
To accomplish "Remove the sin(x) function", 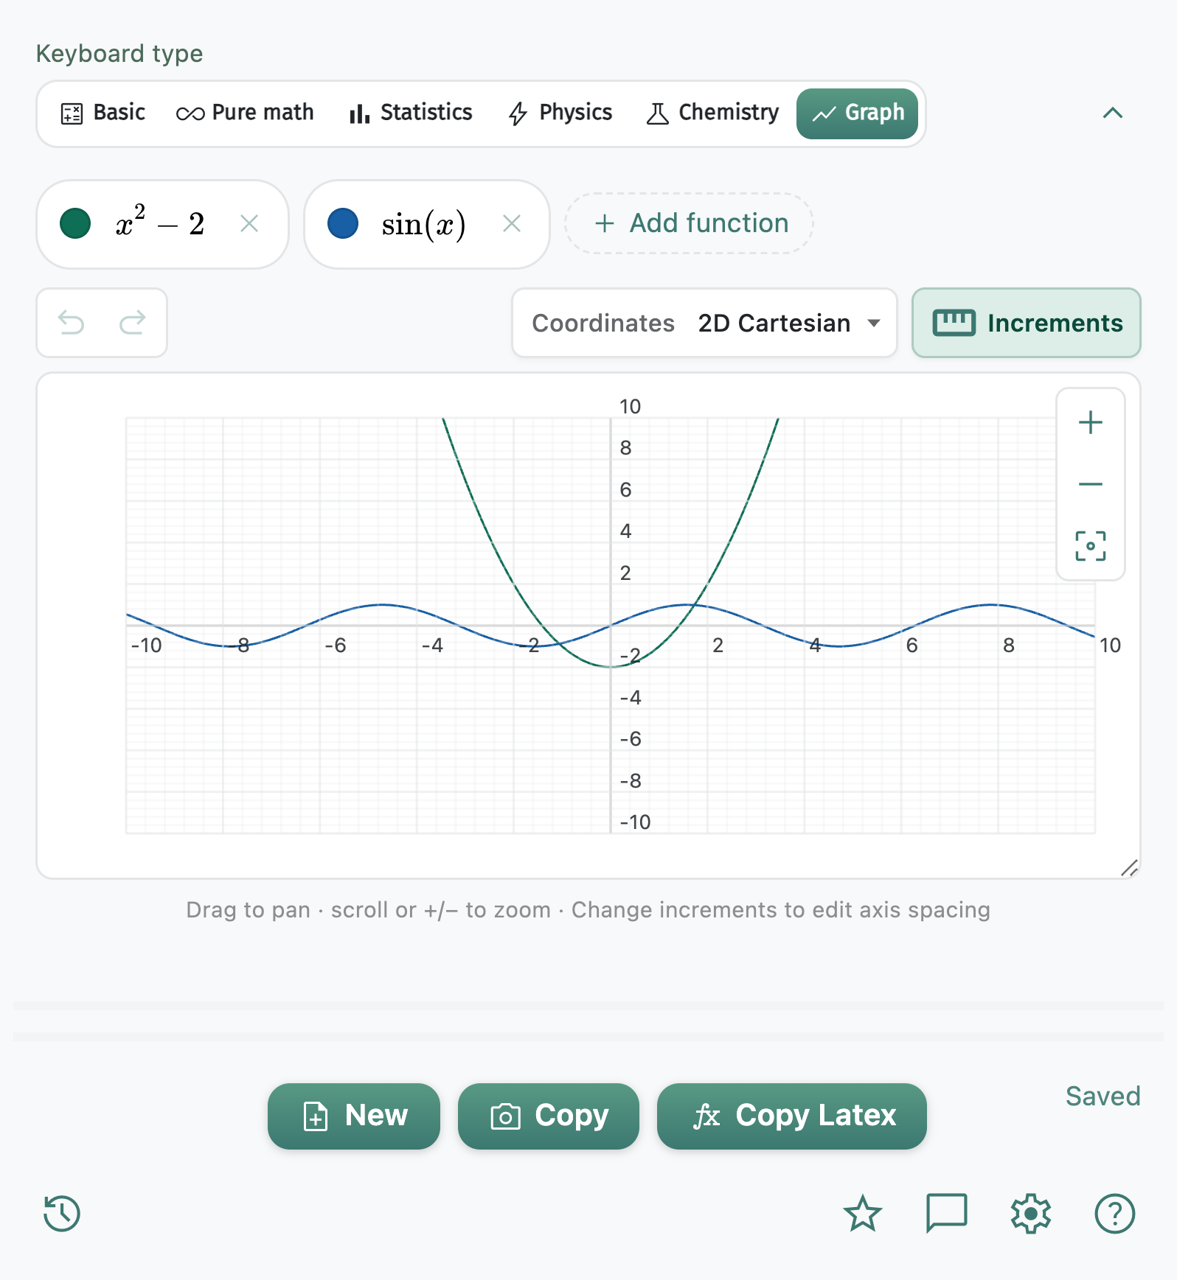I will coord(512,223).
